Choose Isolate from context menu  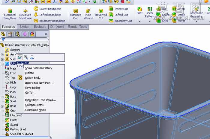coord(29,73)
